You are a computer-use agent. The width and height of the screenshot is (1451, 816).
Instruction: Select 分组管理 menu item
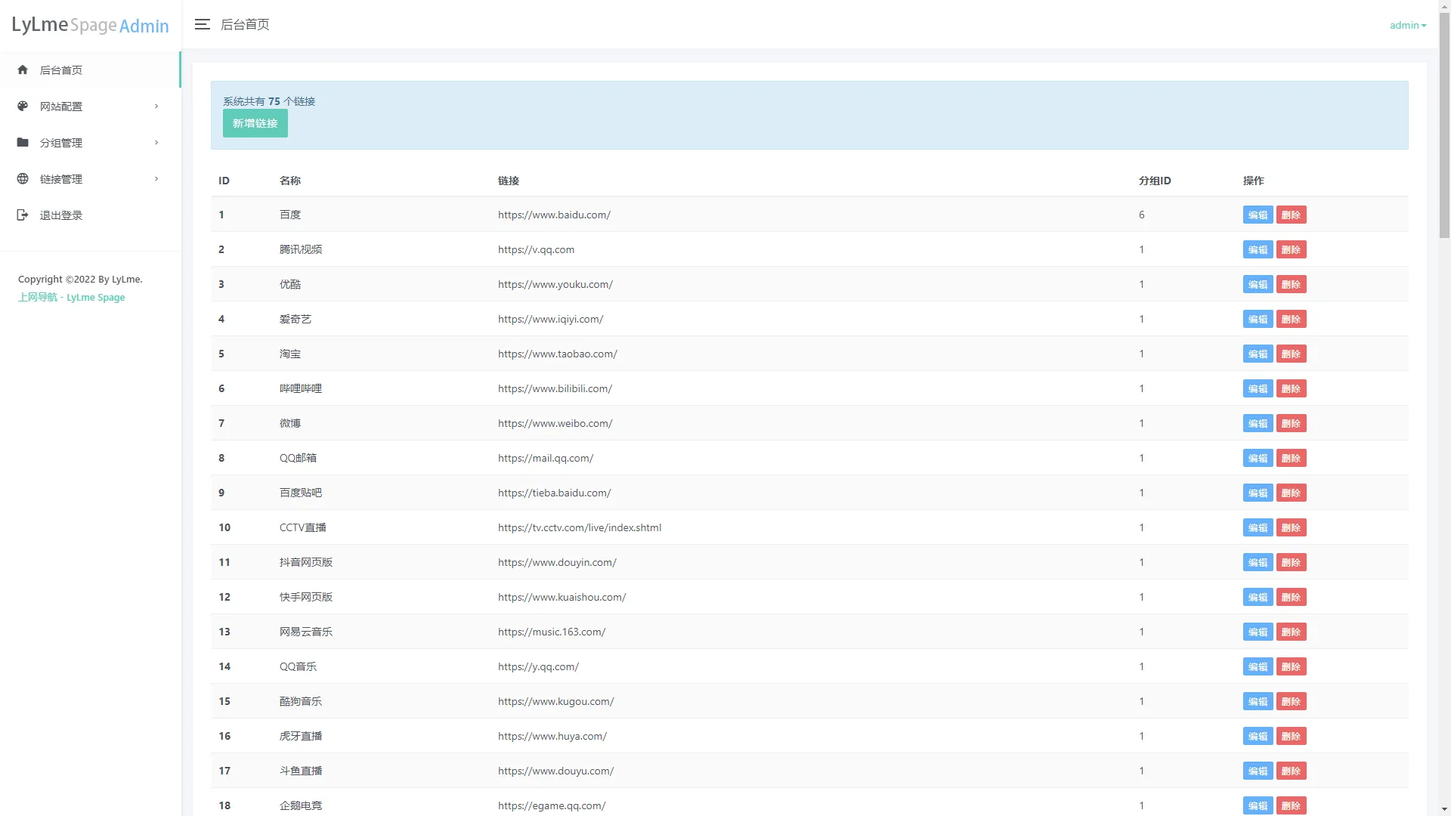[90, 142]
